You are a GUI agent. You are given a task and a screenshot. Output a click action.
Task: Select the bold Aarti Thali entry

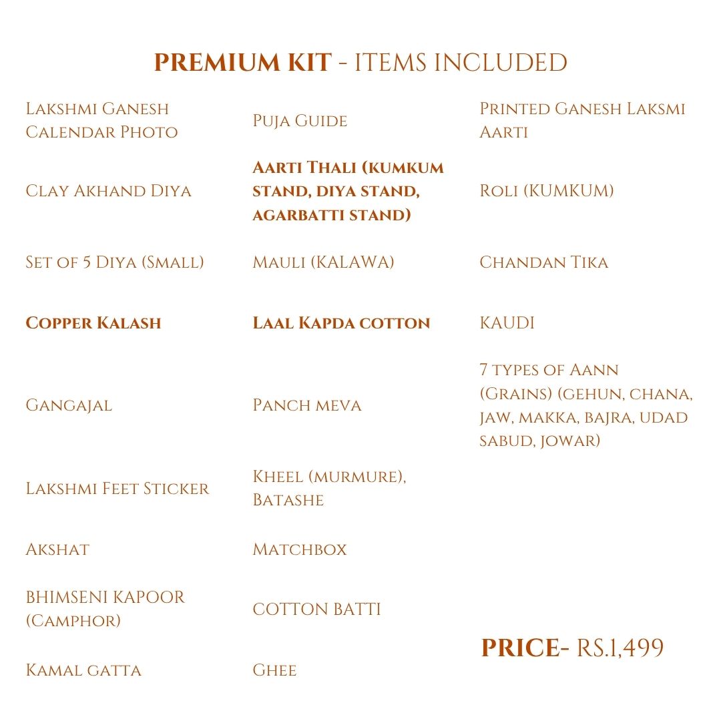click(x=348, y=191)
